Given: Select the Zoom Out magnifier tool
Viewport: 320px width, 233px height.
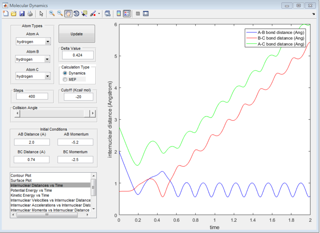Looking at the screenshot, I should [60, 14].
